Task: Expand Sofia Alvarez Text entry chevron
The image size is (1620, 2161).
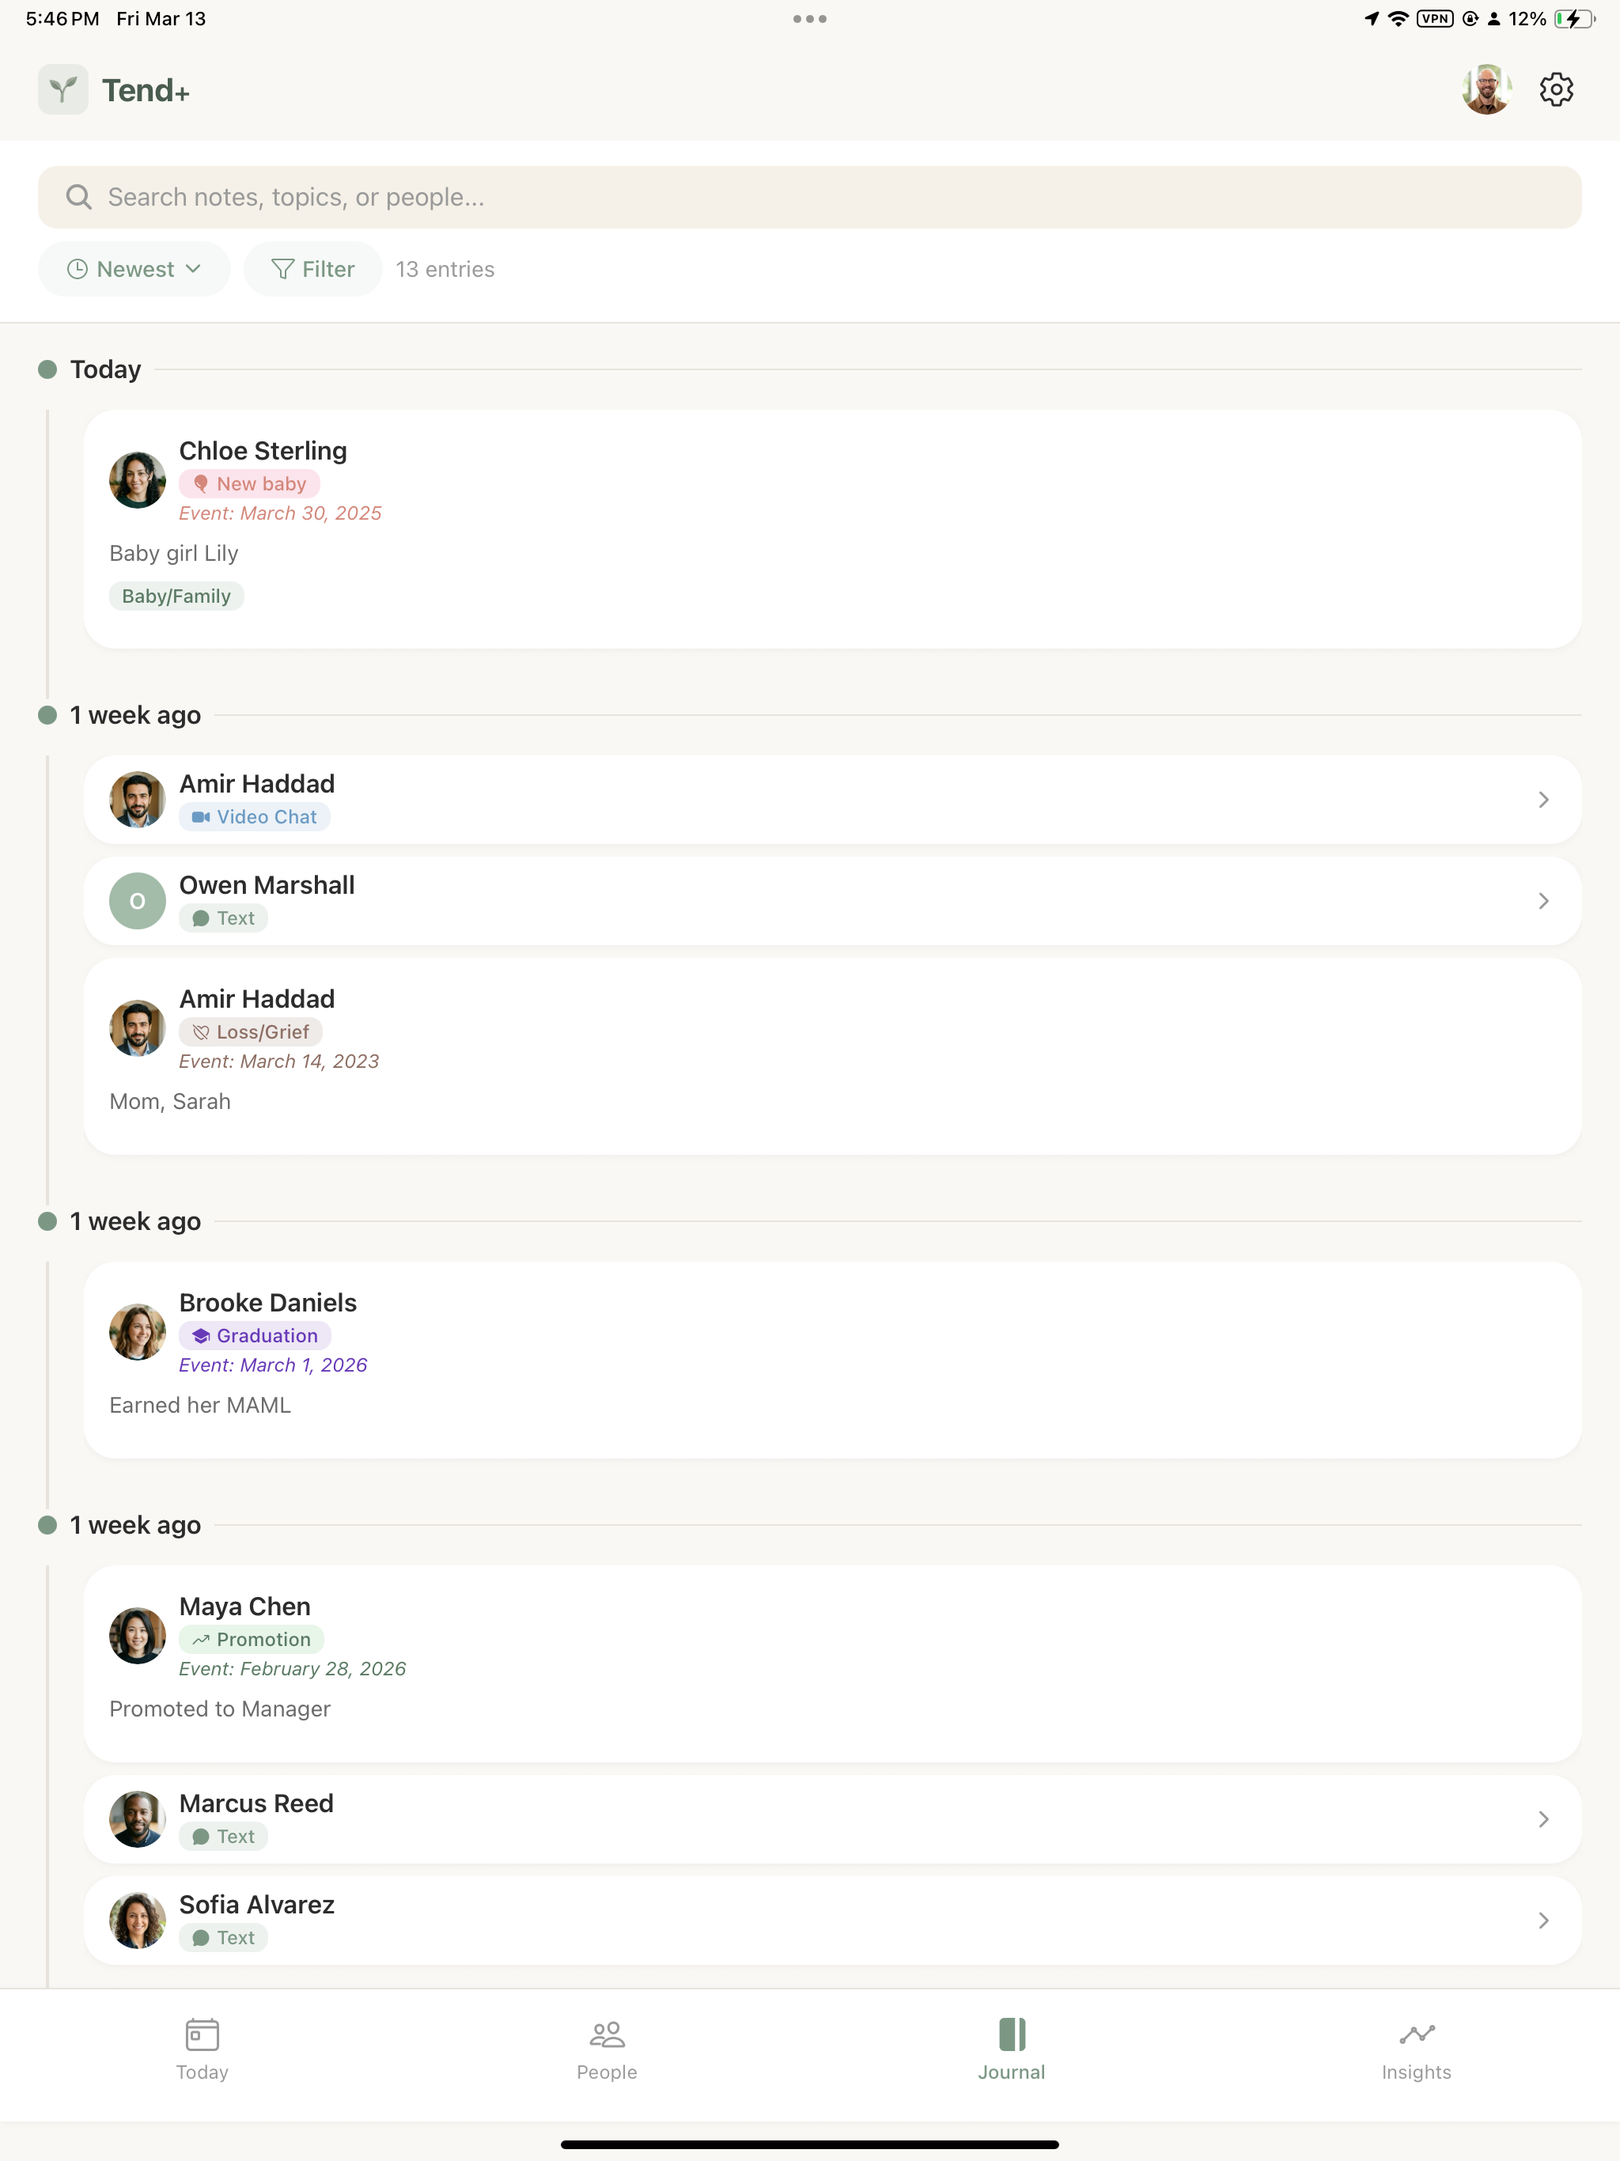Action: click(1542, 1921)
